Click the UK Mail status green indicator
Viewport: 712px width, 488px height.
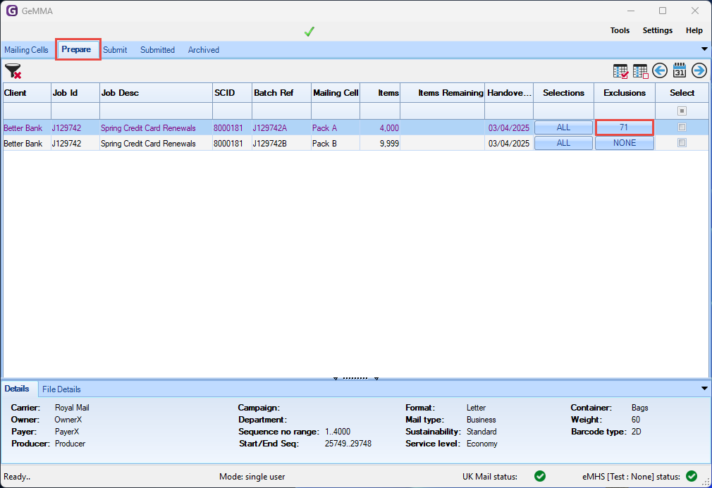pos(540,476)
